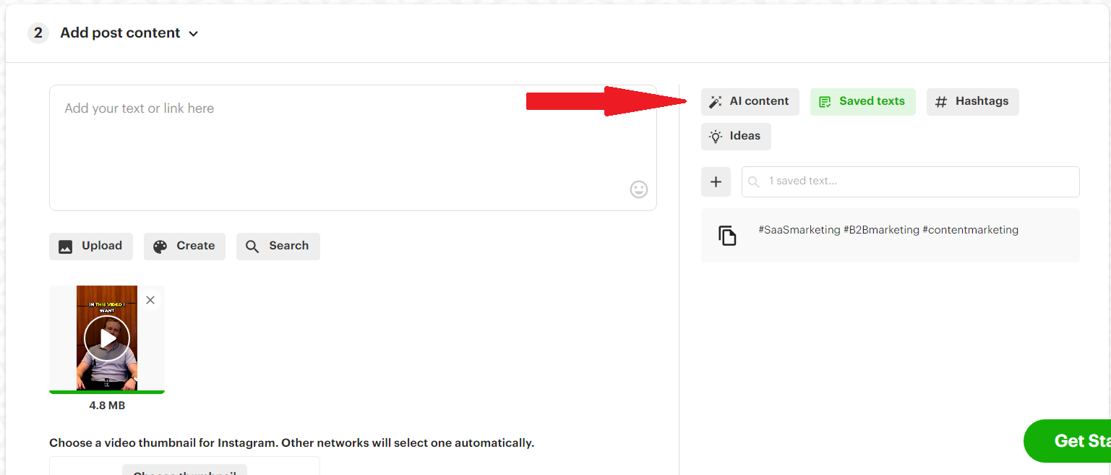This screenshot has width=1111, height=475.
Task: Open the emoji picker in the text box
Action: [638, 189]
